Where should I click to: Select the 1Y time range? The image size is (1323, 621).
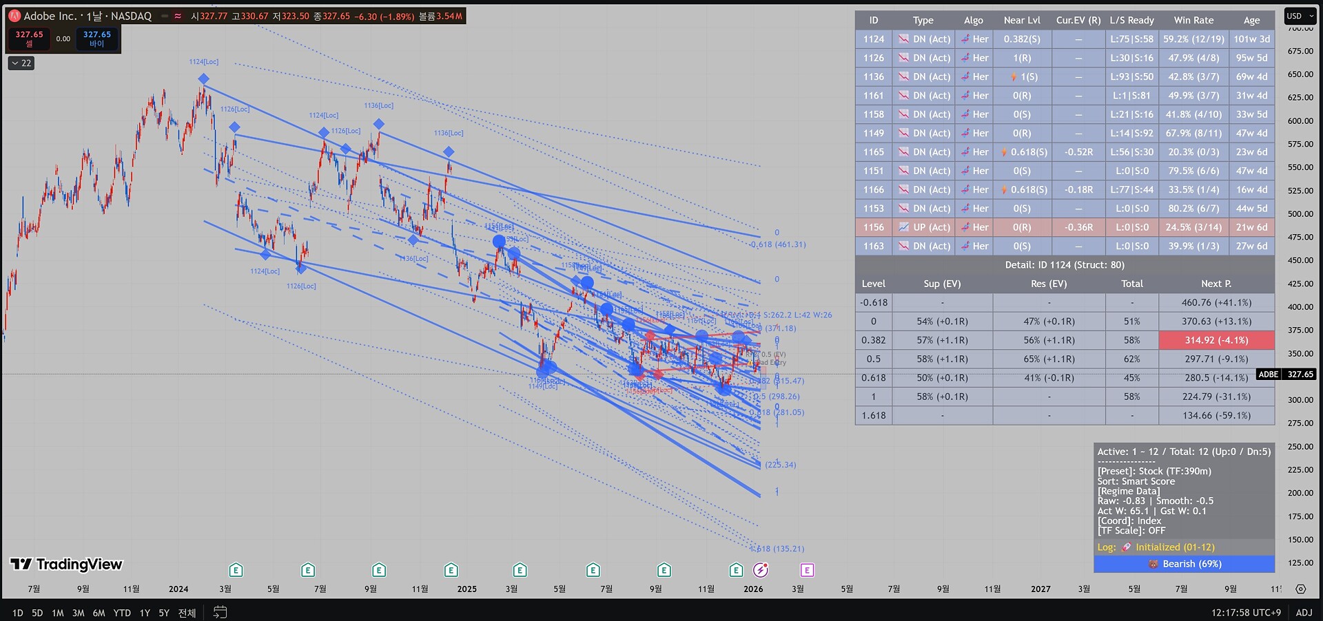(x=145, y=613)
